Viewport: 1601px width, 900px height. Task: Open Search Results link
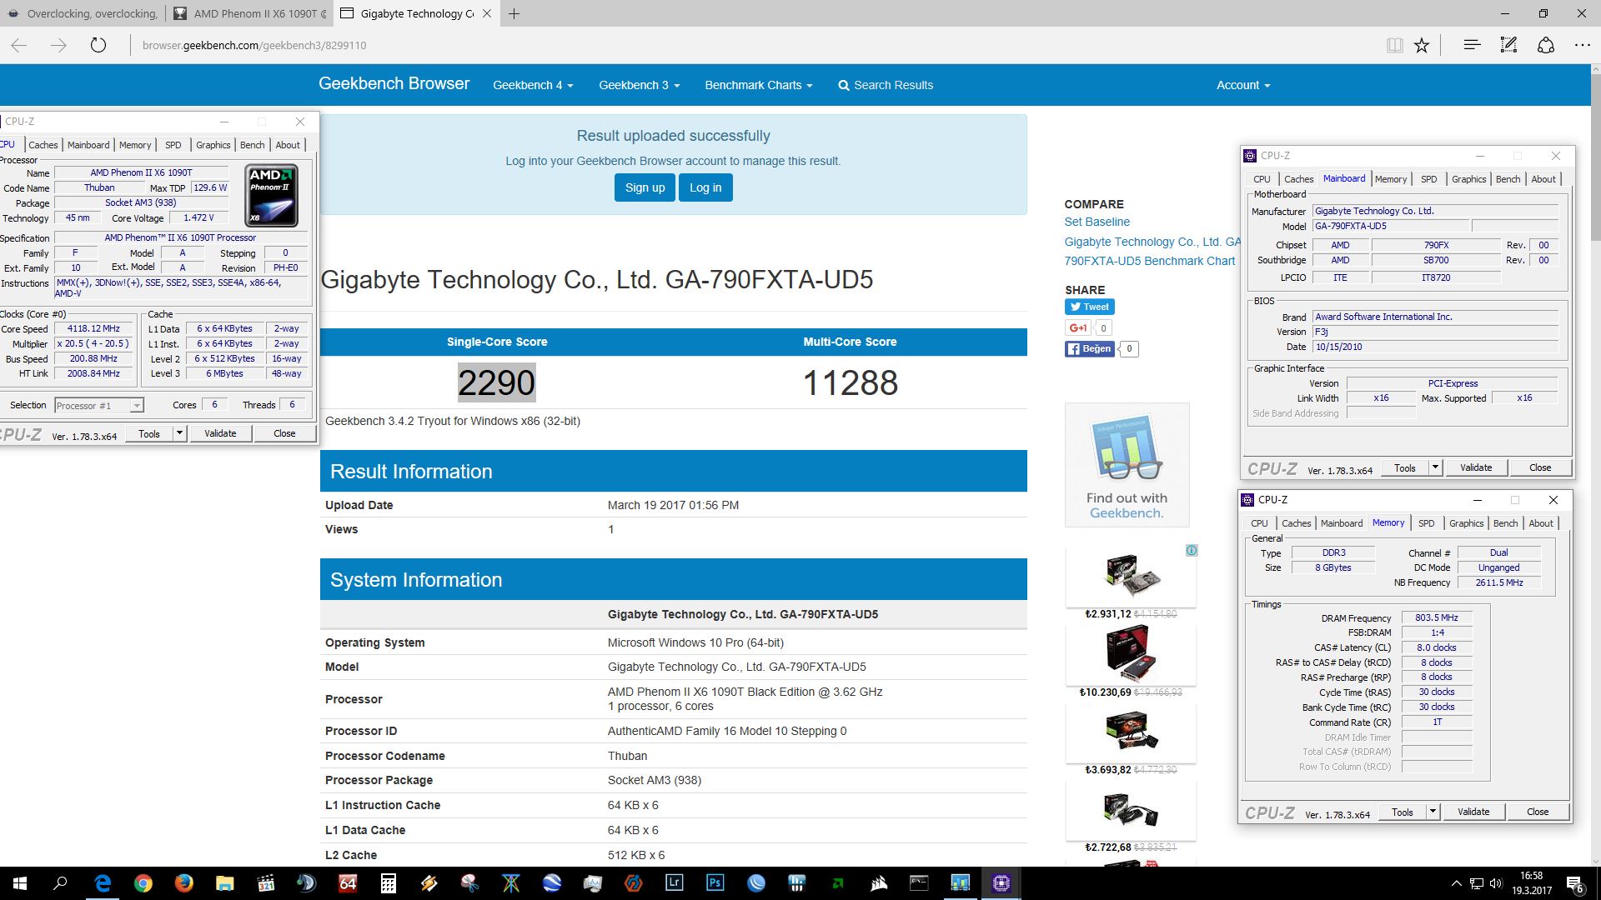pos(886,85)
